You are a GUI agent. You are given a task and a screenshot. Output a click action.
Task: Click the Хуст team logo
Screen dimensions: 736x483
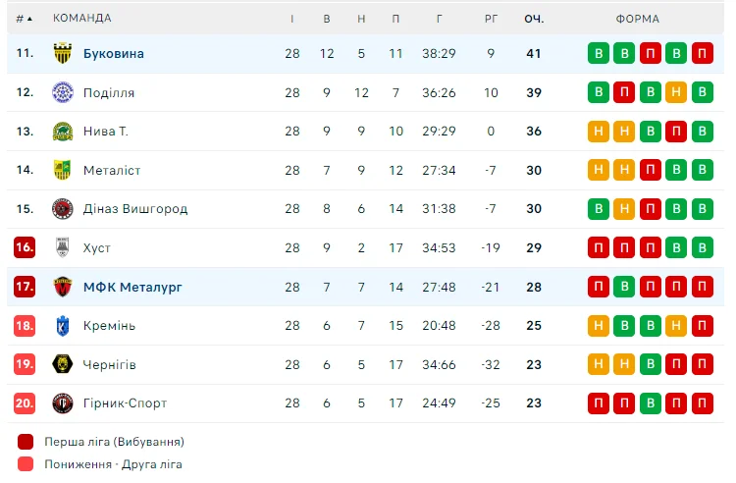(63, 248)
